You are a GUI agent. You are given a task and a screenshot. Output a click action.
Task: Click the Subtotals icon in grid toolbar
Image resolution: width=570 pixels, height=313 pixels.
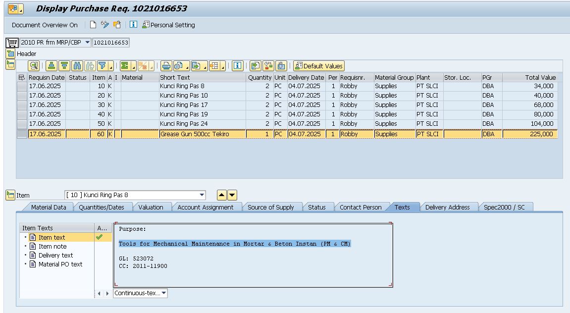coord(143,66)
